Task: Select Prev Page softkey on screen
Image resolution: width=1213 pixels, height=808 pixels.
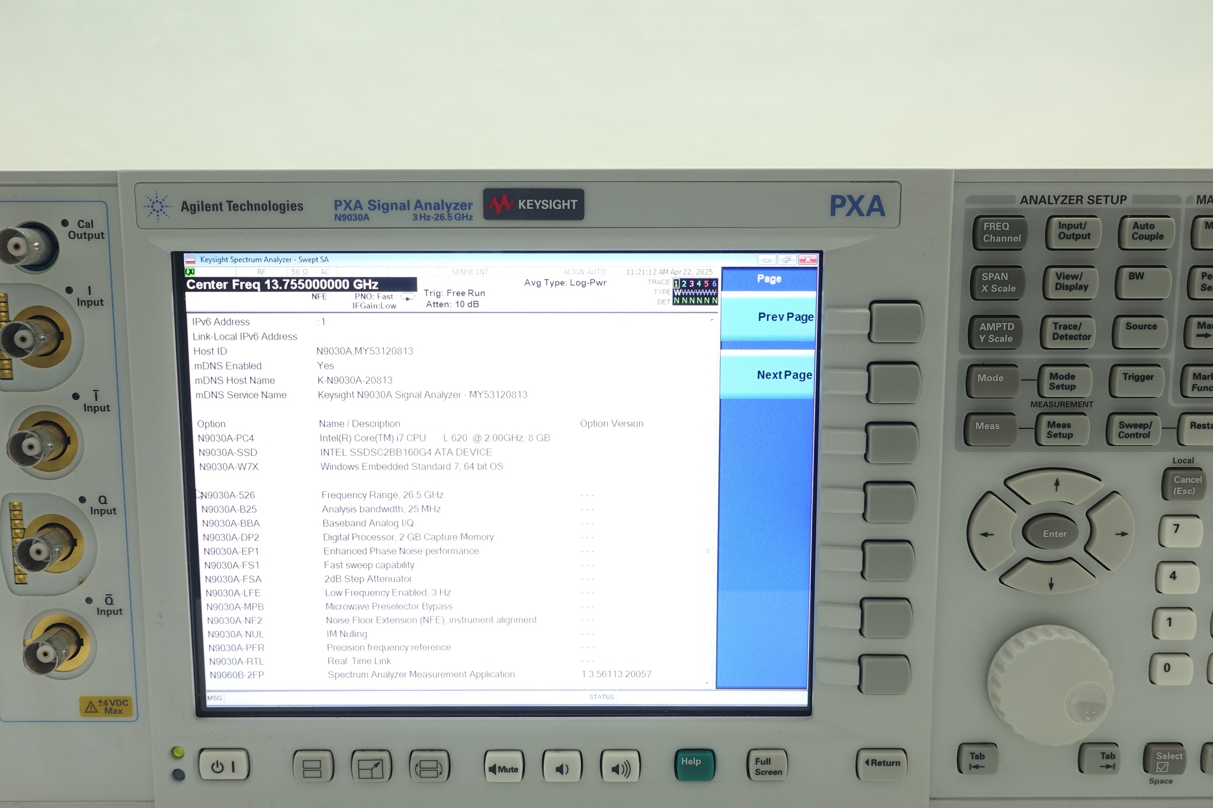Action: click(769, 316)
